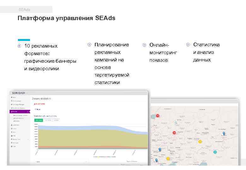Select the yellow cluster marker in the map middle
246x170 pixels.
point(200,142)
